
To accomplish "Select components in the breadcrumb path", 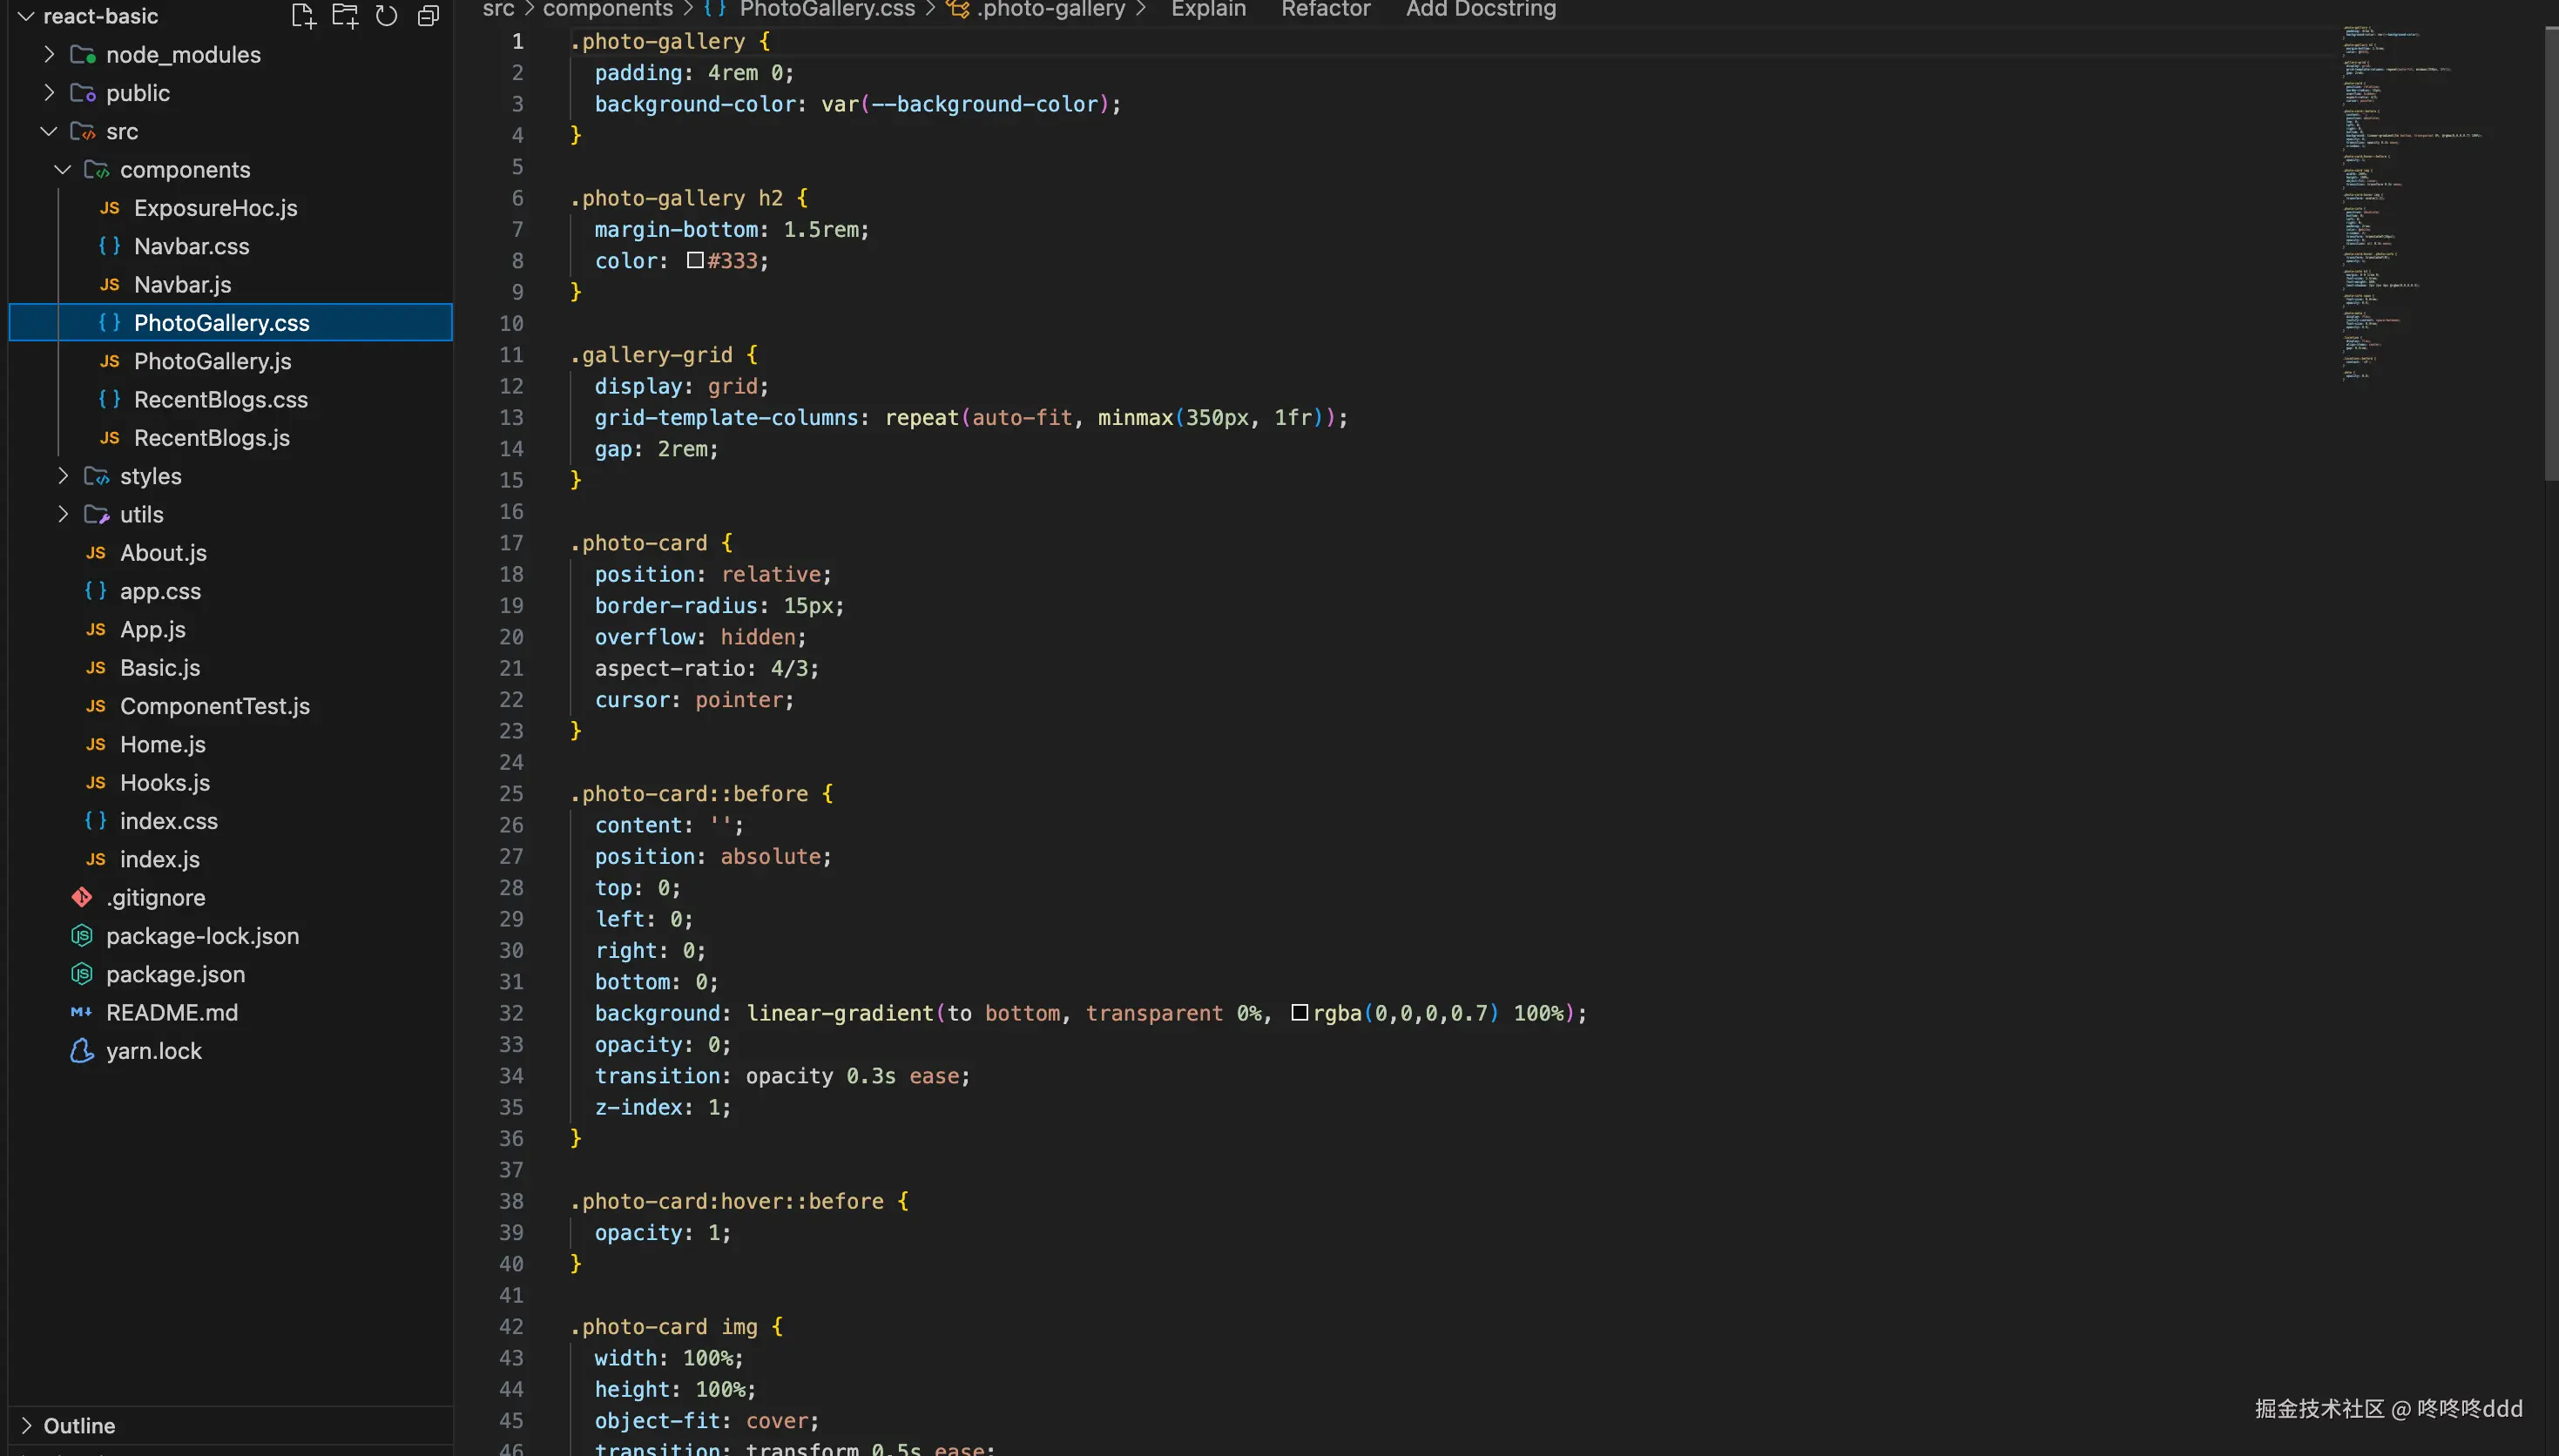I will pyautogui.click(x=607, y=10).
